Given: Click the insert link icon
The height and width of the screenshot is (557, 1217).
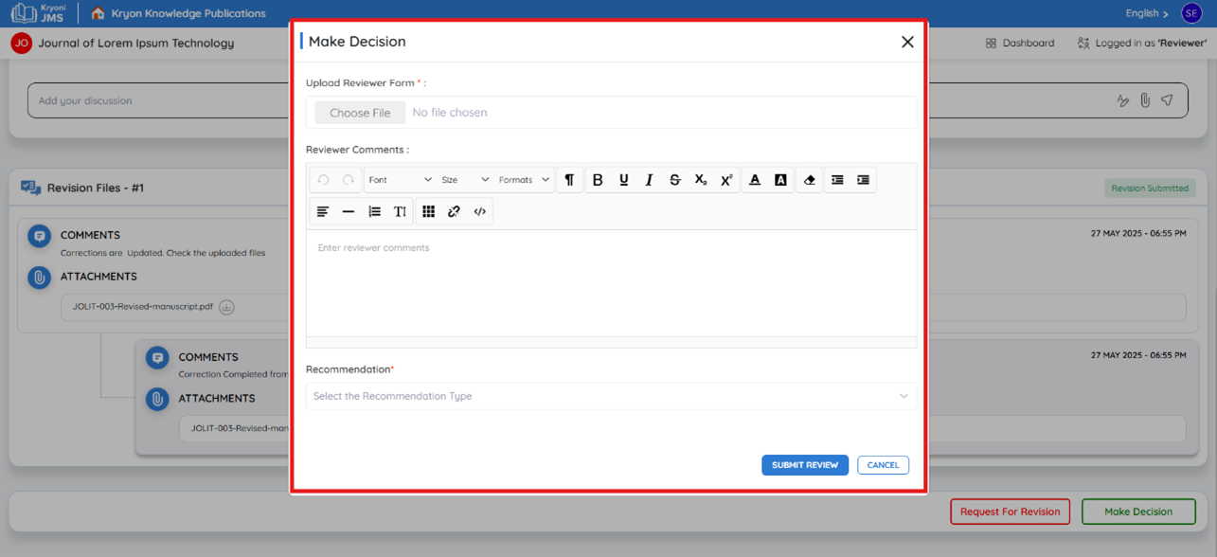Looking at the screenshot, I should click(454, 211).
